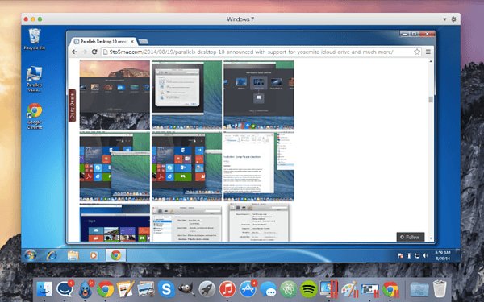Click the Action Center flag in the system tray
Image resolution: width=484 pixels, height=302 pixels.
tap(400, 255)
